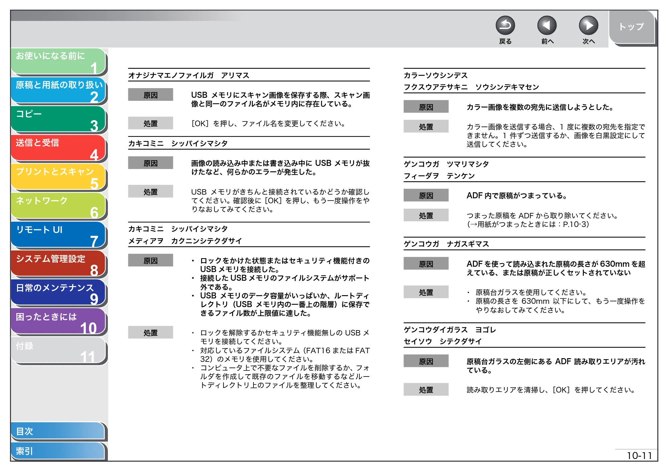Screen dimensions: 668x472
Task: Click text カラー画像を複数の宛先に送信しようとした
Action: [540, 107]
